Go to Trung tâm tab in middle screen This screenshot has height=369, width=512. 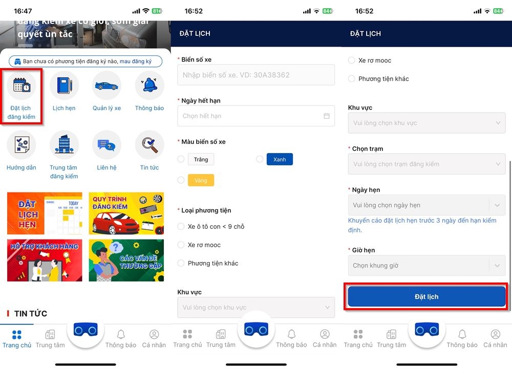[x=221, y=339]
